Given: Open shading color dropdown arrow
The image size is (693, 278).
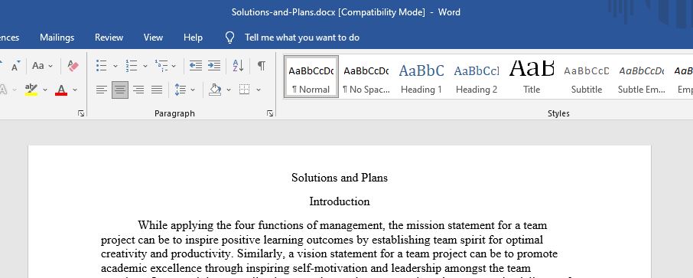Looking at the screenshot, I should [x=229, y=90].
